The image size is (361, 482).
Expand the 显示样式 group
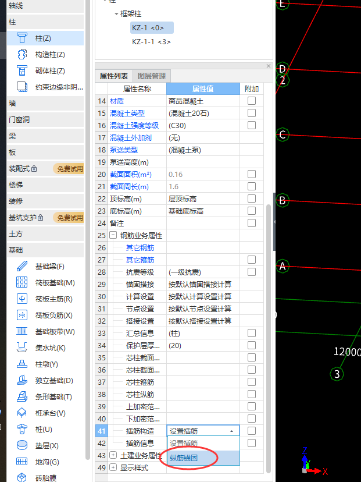(x=113, y=467)
